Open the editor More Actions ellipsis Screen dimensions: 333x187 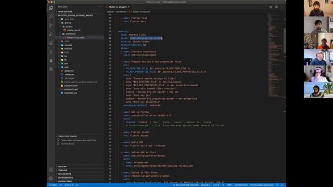(281, 7)
